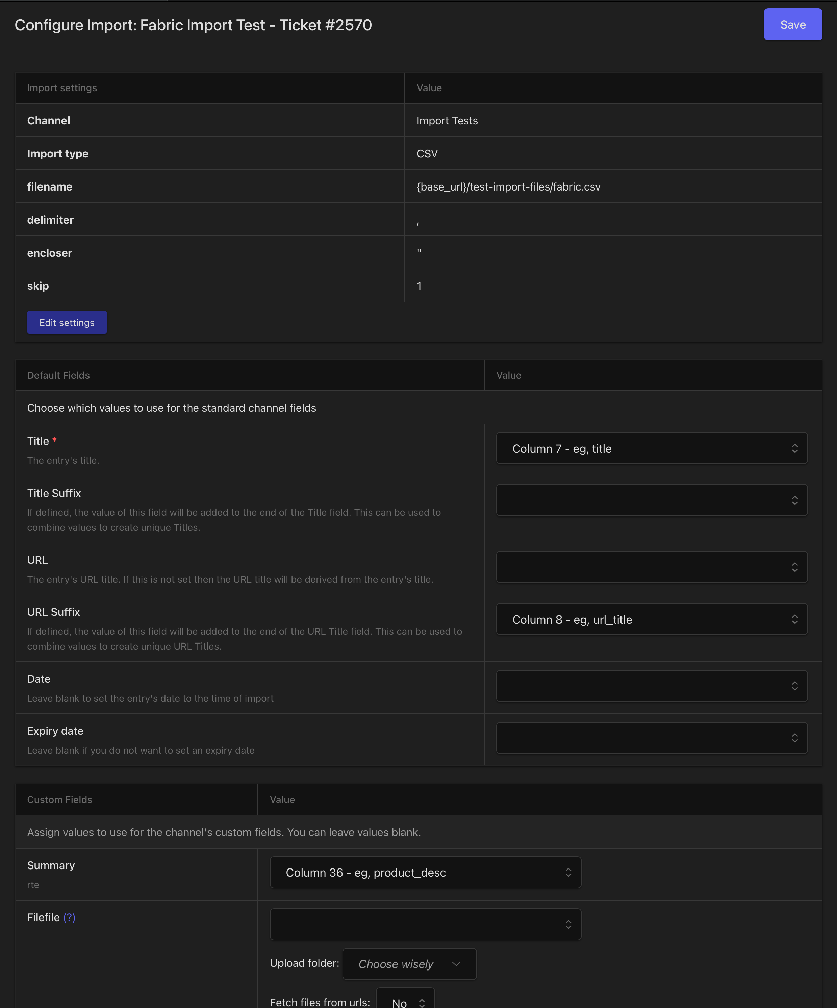Viewport: 837px width, 1008px height.
Task: Open the URL field dropdown
Action: 652,567
